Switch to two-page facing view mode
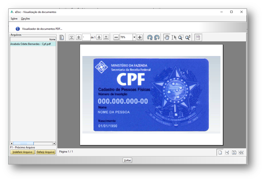Viewport: 264px width, 181px height. [x=234, y=153]
